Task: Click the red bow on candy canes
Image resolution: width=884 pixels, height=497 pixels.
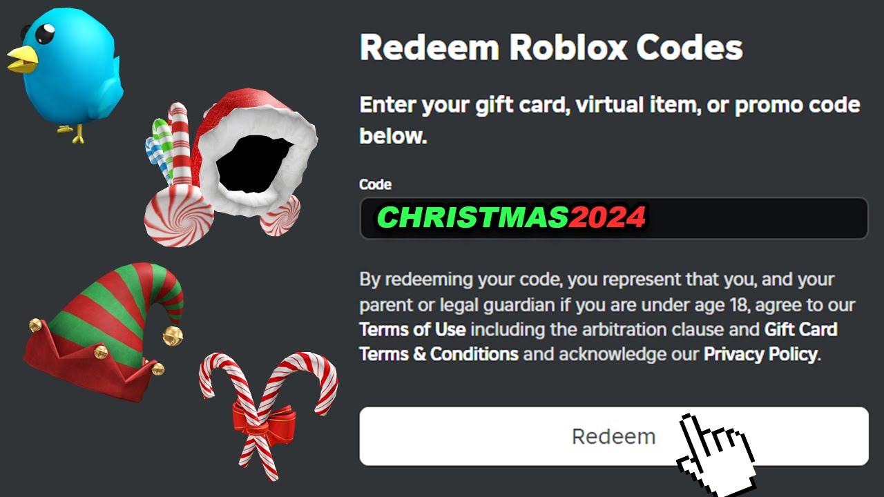Action: 264,419
